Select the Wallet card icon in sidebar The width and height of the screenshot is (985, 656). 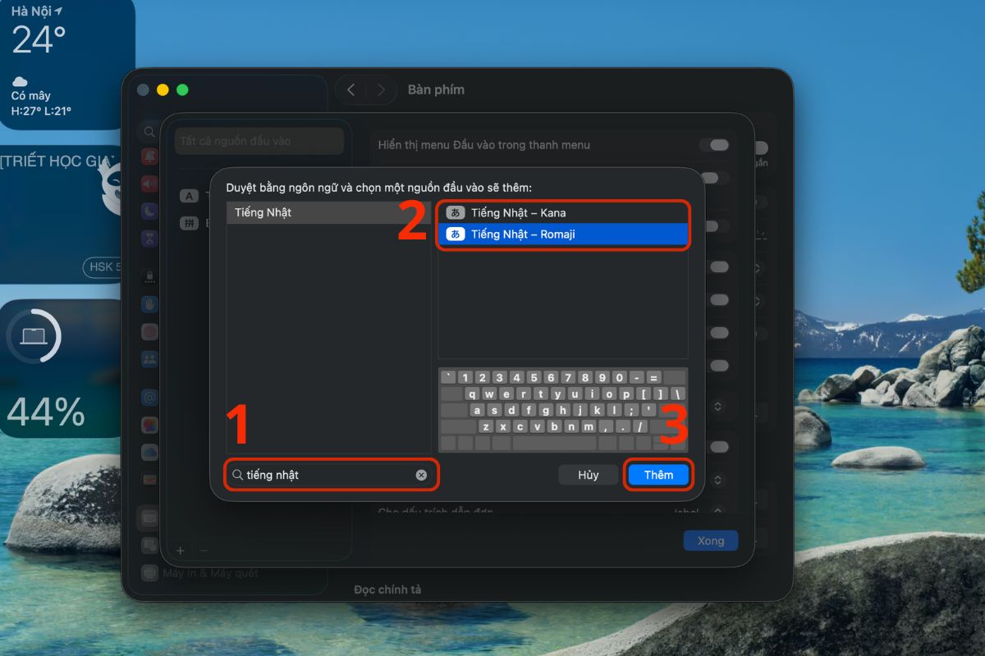149,479
